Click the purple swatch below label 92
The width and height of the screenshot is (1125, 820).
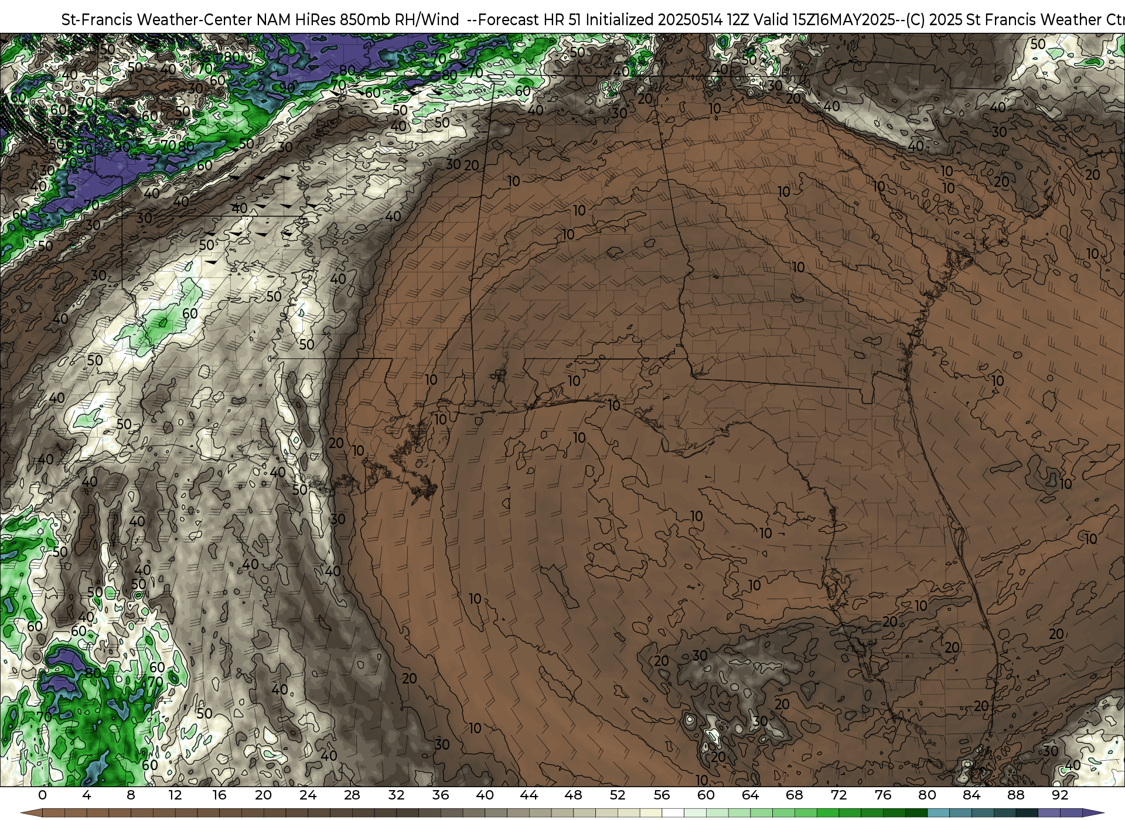[1071, 813]
